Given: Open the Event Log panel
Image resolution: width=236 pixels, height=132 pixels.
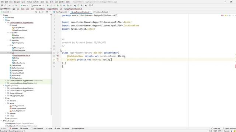Looking at the screenshot, I should pos(216,128).
